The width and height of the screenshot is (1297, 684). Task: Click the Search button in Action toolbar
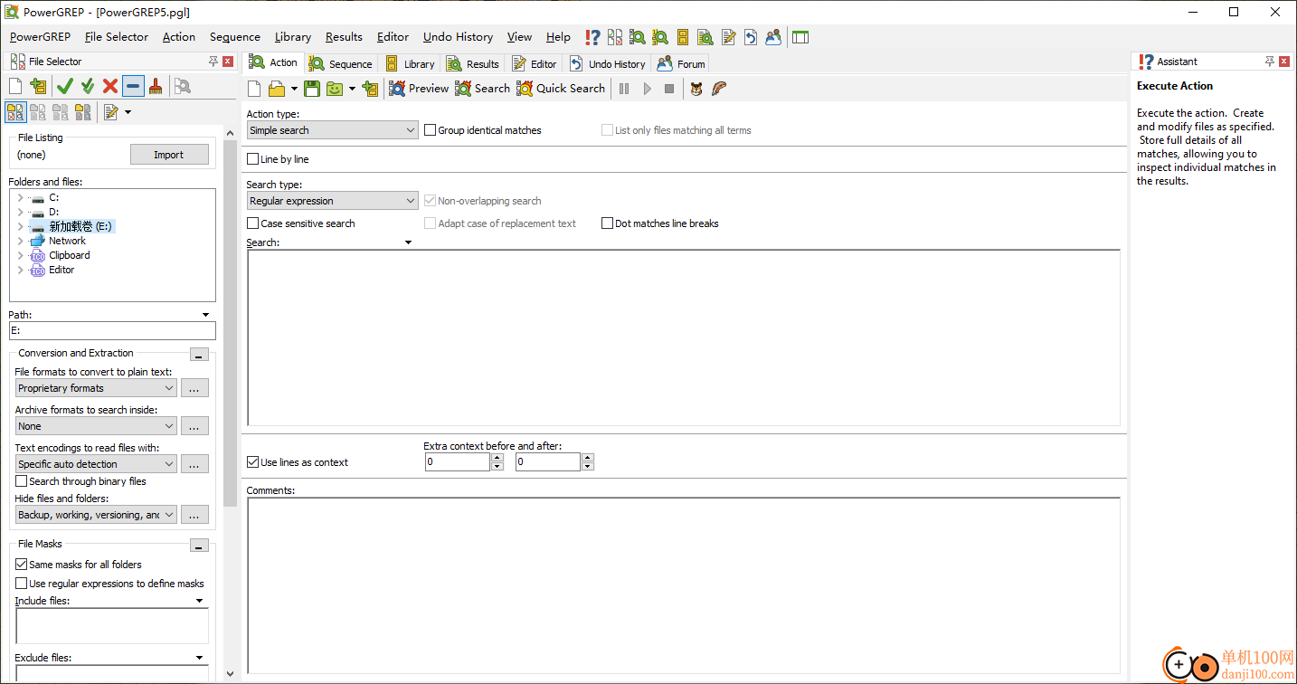pos(482,89)
